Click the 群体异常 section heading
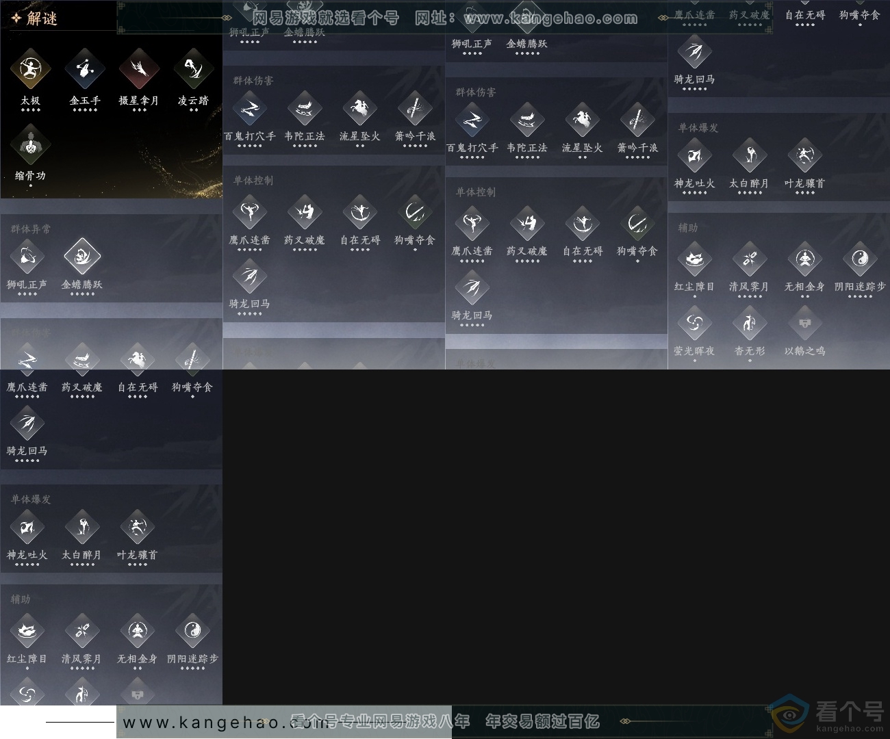 click(x=31, y=229)
